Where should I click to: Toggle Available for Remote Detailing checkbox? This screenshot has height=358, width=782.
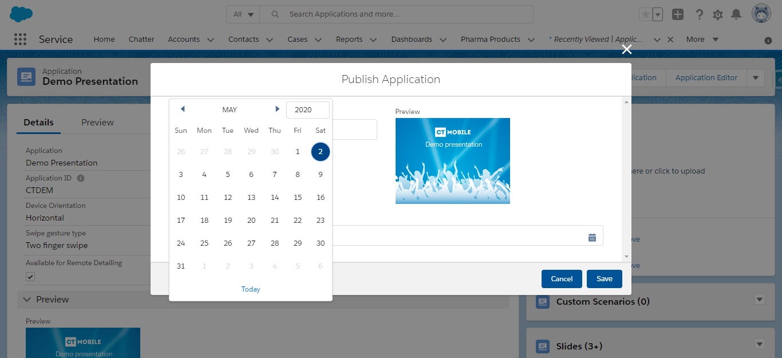point(30,277)
